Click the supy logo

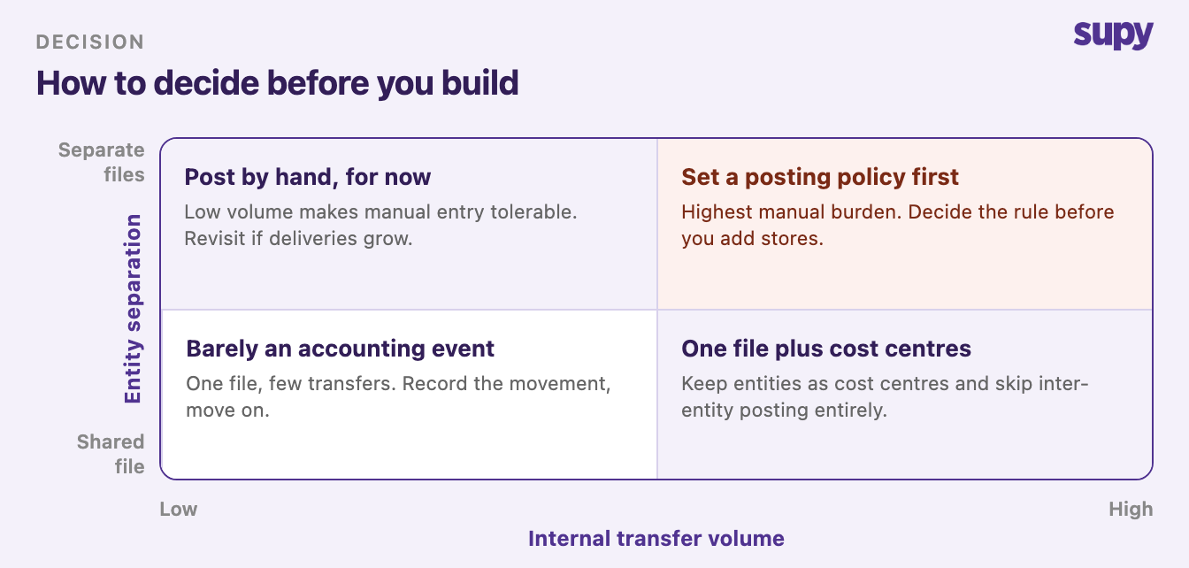click(1113, 34)
